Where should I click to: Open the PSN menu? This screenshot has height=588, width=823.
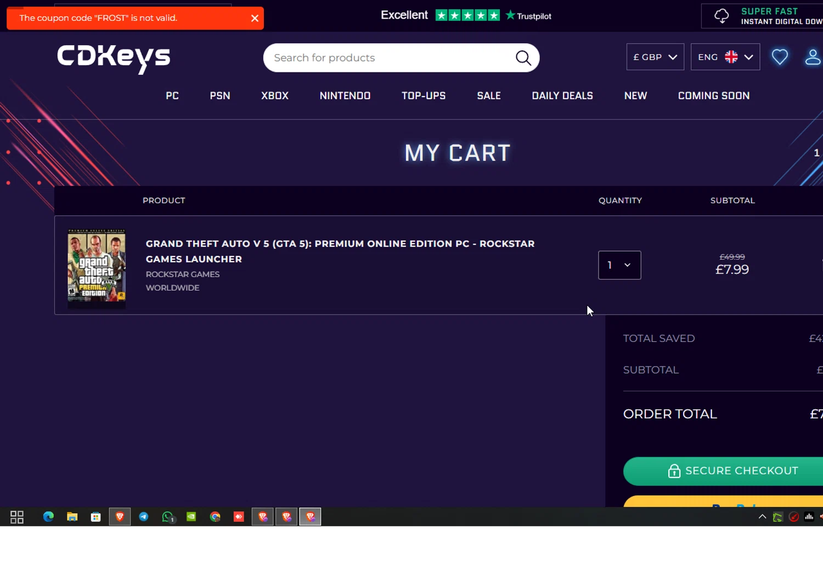point(220,95)
